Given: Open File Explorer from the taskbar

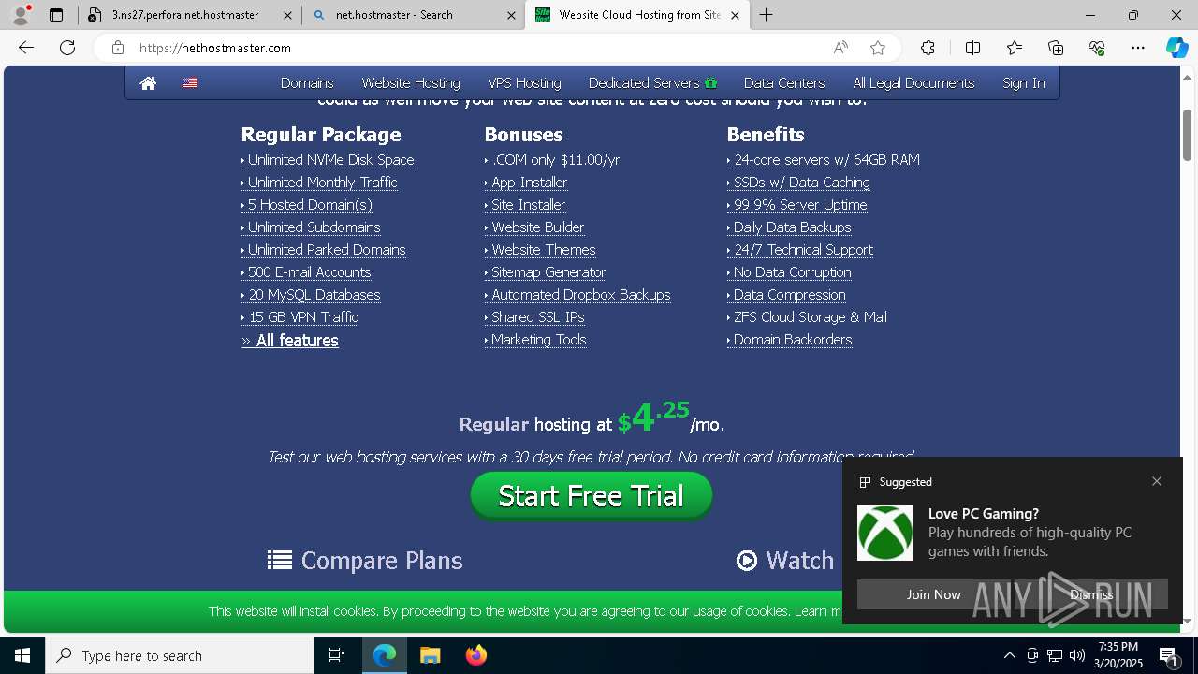Looking at the screenshot, I should point(430,655).
